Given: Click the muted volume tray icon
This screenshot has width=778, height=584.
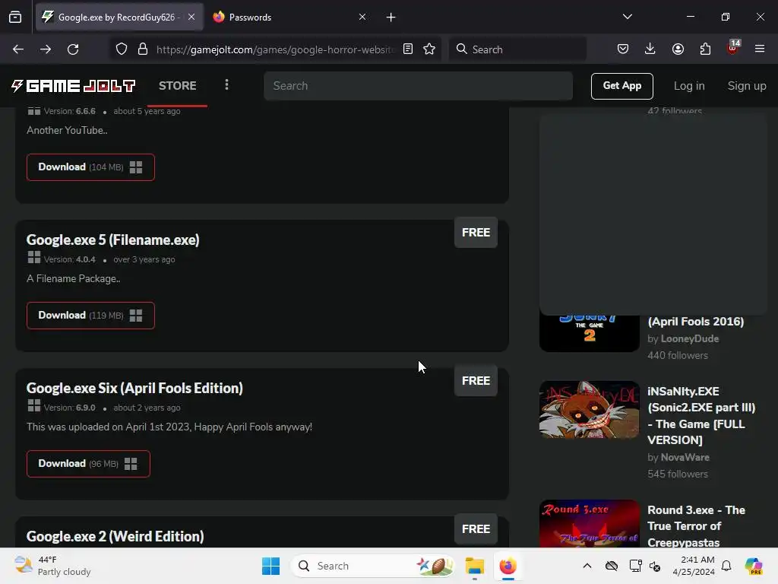Looking at the screenshot, I should (x=655, y=566).
